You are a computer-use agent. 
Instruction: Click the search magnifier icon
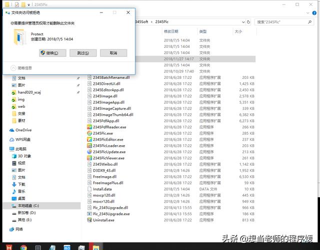[309, 22]
